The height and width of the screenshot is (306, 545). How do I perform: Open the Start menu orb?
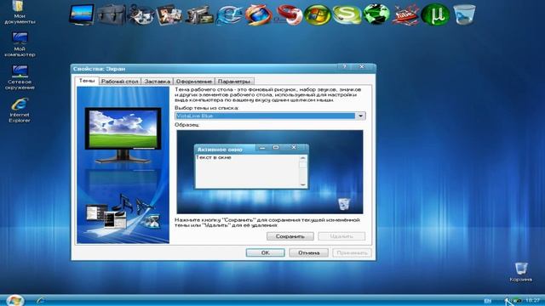tap(14, 300)
